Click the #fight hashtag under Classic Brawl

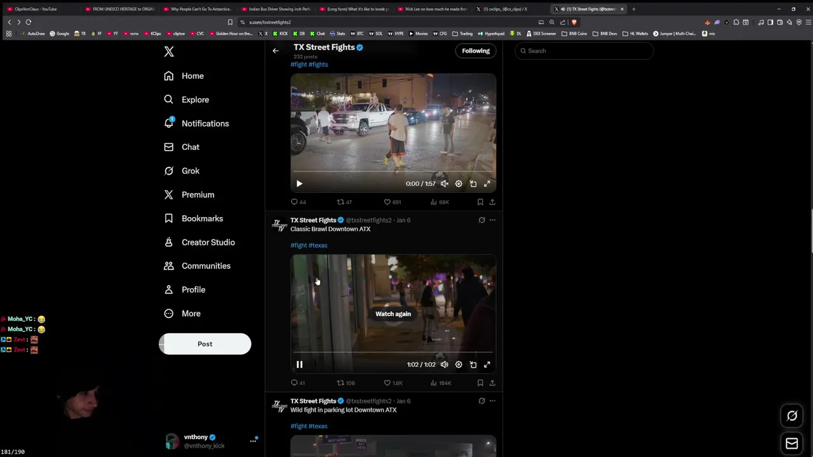point(299,246)
